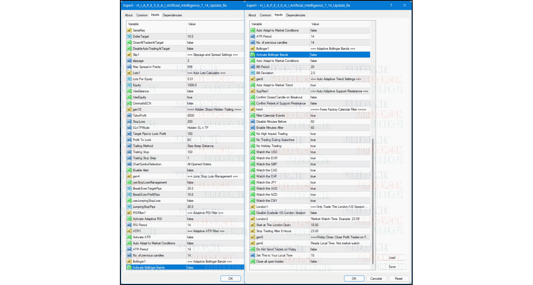Click the icon next to Lots Per Equity
The image size is (533, 285).
coord(129,79)
